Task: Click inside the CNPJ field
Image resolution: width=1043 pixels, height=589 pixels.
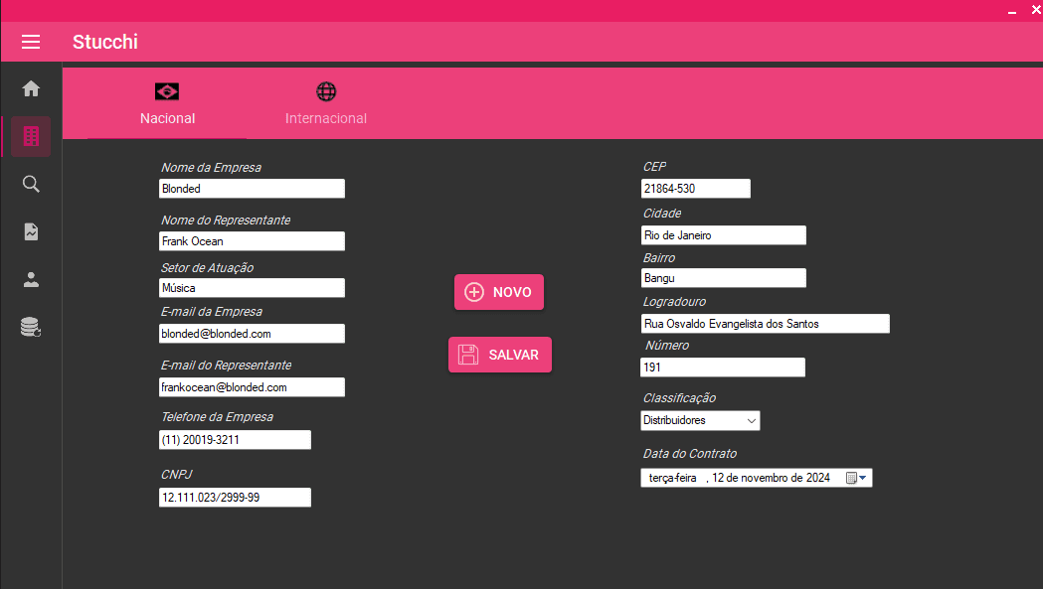Action: (x=235, y=497)
